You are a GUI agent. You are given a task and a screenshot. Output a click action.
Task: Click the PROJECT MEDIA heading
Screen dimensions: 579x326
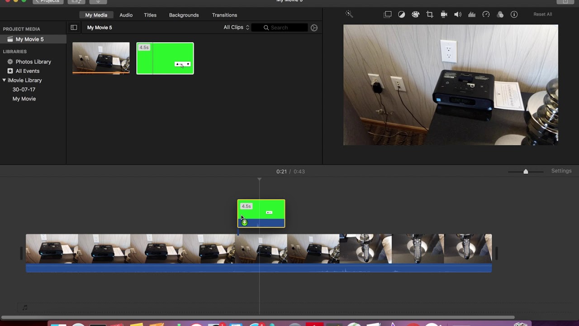point(21,29)
